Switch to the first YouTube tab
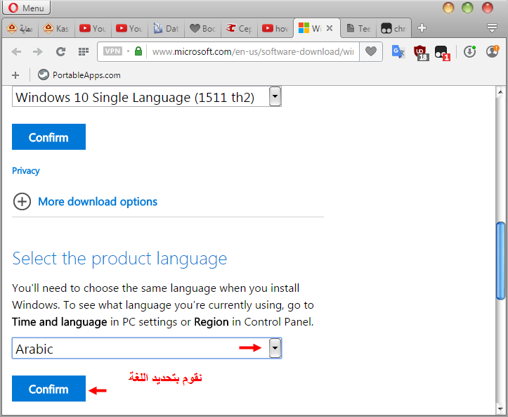508x417 pixels. pyautogui.click(x=93, y=29)
